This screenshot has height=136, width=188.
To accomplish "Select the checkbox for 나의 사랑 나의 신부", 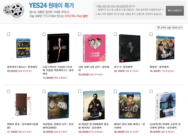I will tap(80, 34).
